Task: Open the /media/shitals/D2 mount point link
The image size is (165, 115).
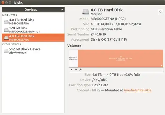Action: (137, 90)
